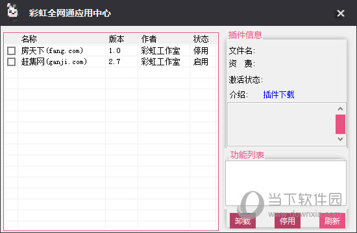Select the 赶集网(ganji.com) plugin name

54,61
